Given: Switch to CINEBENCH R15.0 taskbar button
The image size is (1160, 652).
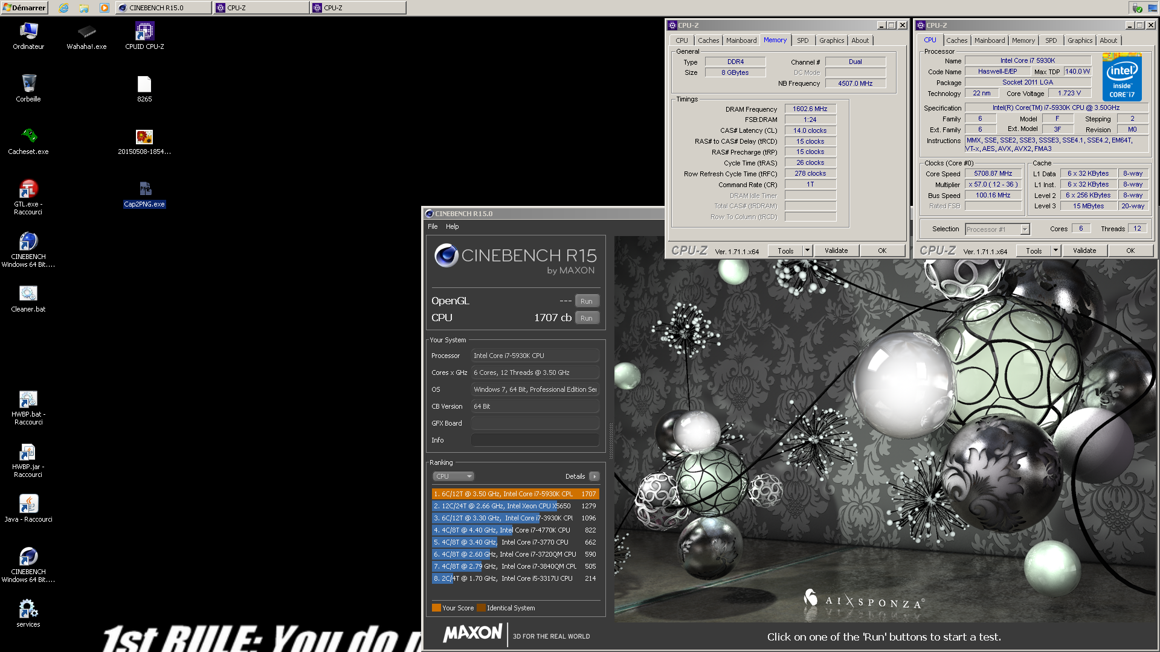Looking at the screenshot, I should point(163,8).
